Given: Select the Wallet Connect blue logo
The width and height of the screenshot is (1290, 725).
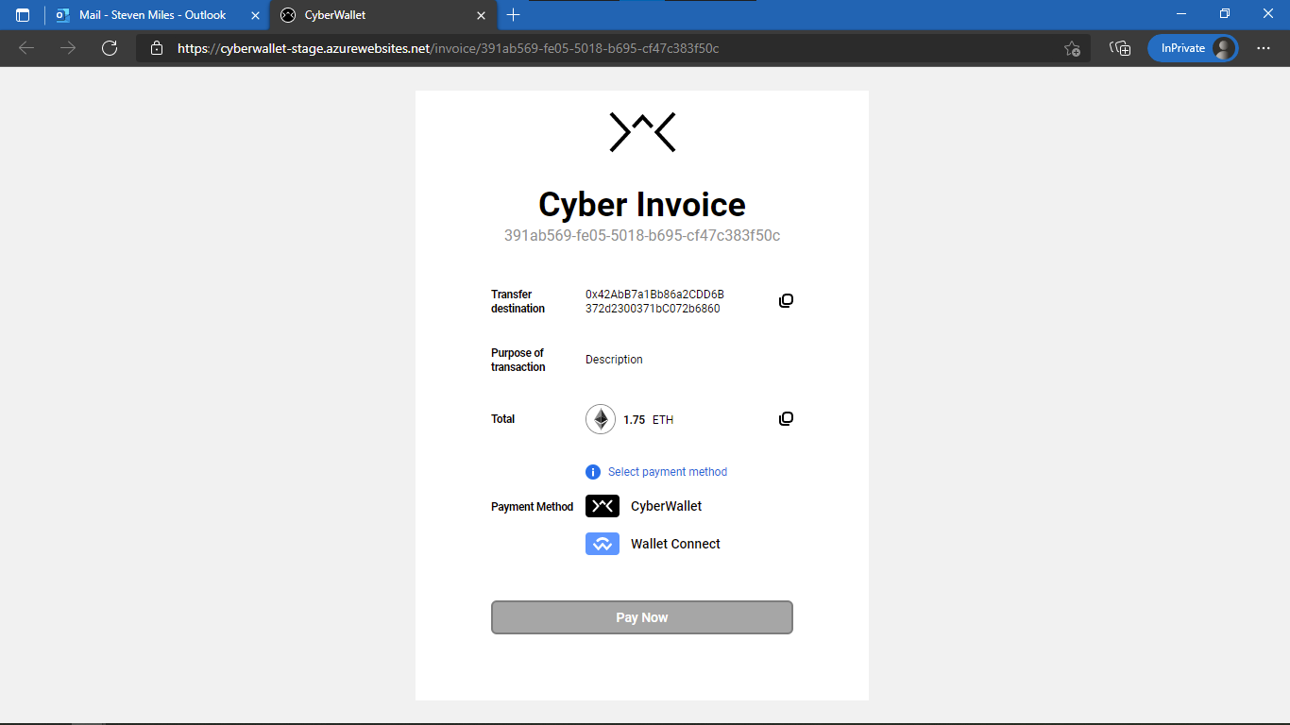Looking at the screenshot, I should [603, 544].
